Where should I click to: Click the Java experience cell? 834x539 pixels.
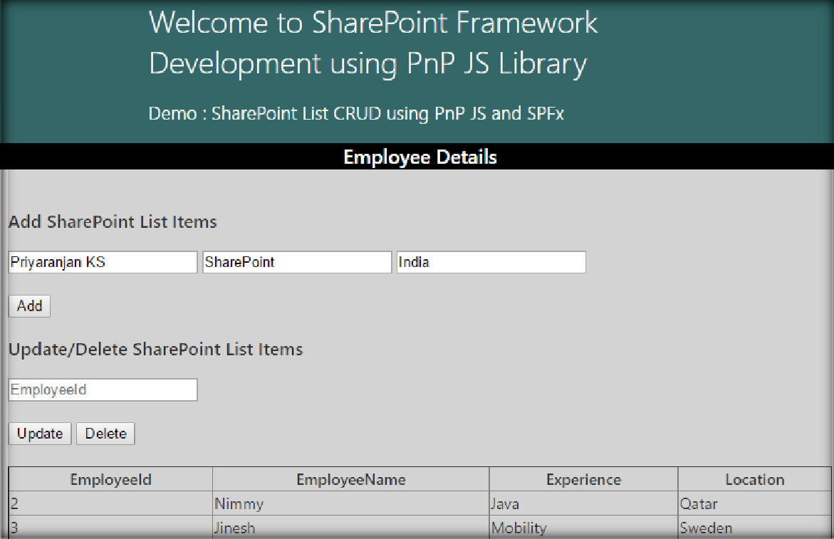click(583, 503)
